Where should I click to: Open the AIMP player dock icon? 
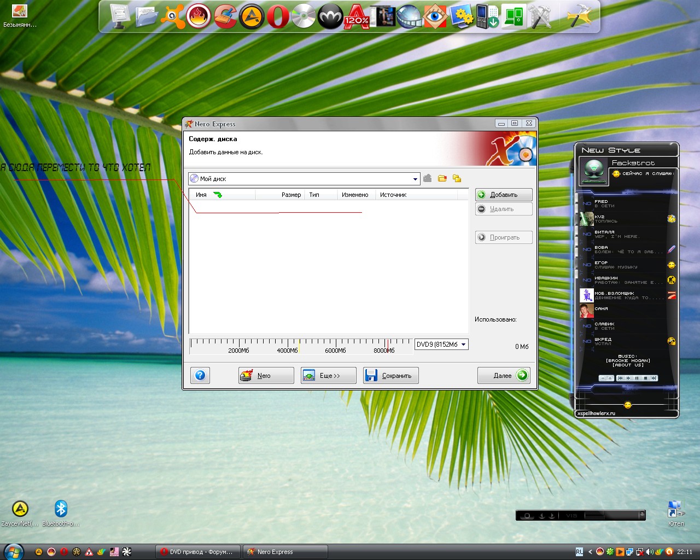point(251,16)
